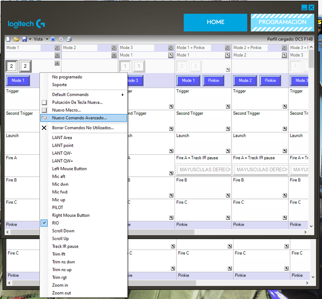
Task: Click 'Perfil cargado: DCS F14B' text
Action: pyautogui.click(x=290, y=39)
